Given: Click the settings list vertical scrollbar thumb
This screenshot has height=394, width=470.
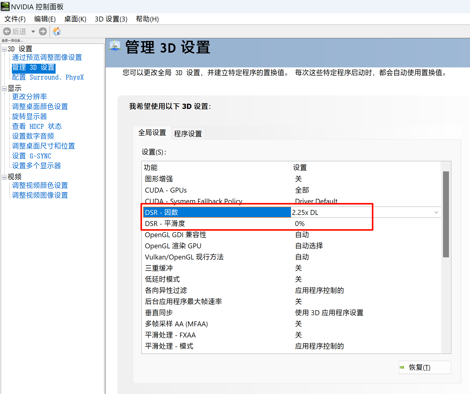Looking at the screenshot, I should point(446,214).
